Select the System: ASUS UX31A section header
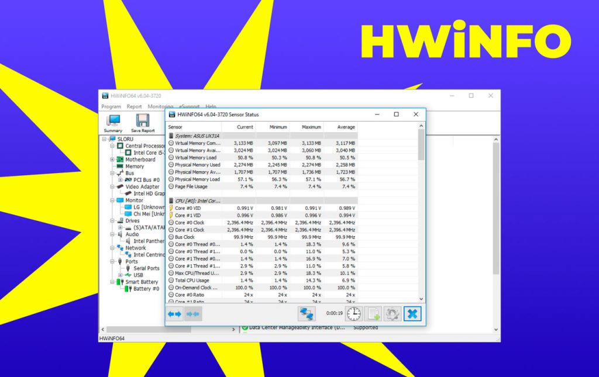Image resolution: width=599 pixels, height=377 pixels. 262,136
